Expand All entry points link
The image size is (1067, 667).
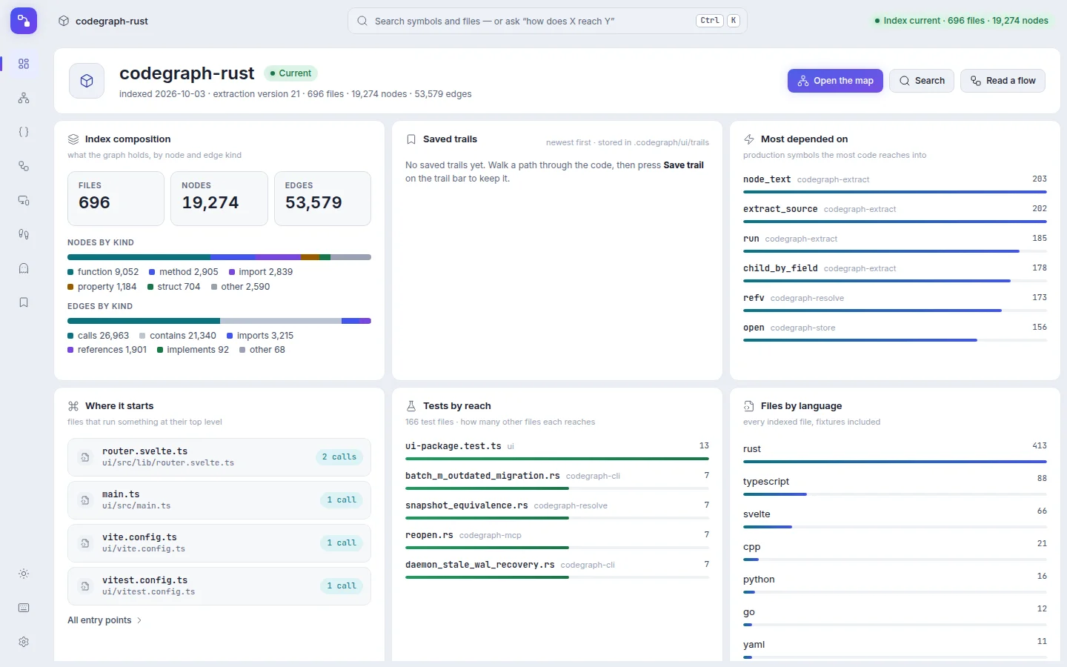pos(104,620)
